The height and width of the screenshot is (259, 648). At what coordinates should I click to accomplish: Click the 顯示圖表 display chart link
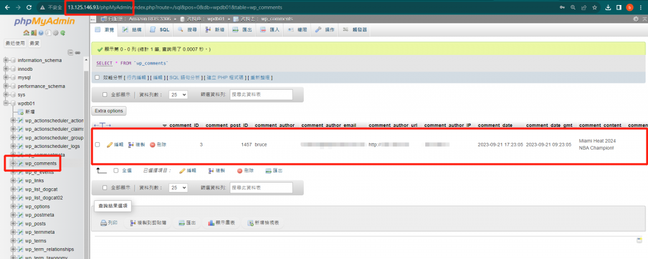click(221, 223)
